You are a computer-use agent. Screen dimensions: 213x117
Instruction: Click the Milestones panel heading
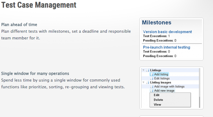157,23
